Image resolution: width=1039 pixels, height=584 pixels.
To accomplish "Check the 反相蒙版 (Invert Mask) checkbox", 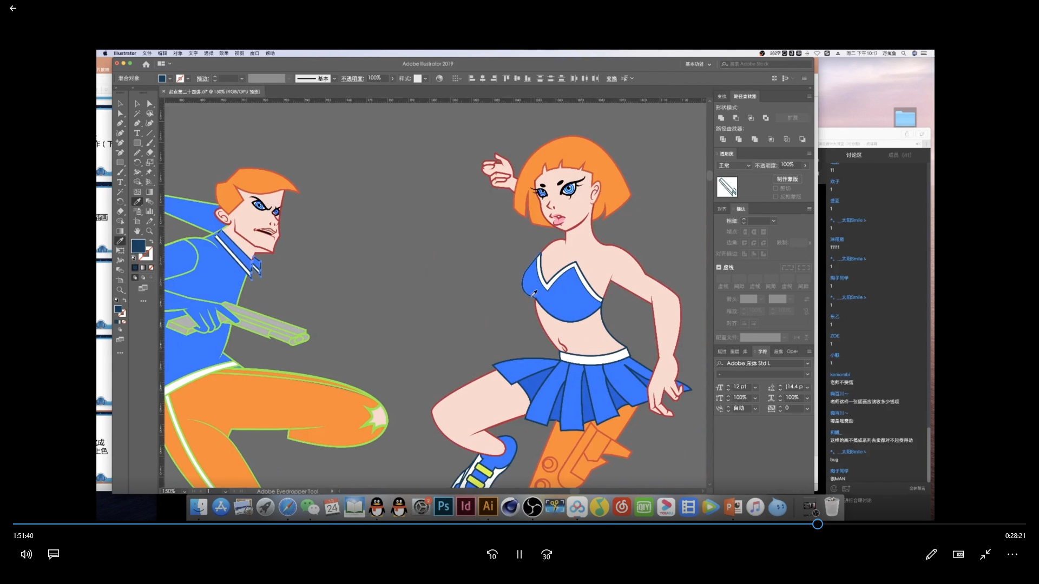I will 775,197.
